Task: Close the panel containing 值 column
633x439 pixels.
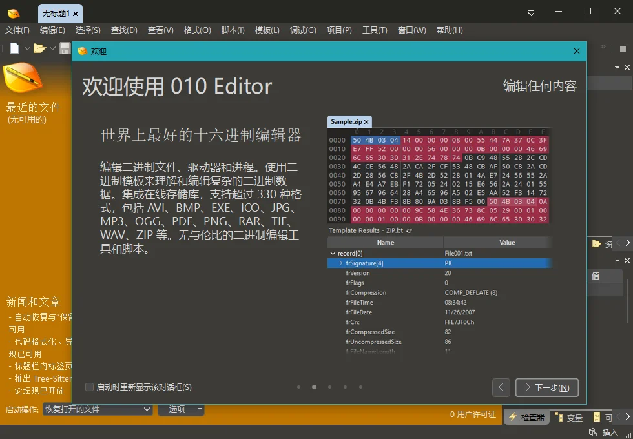Action: pyautogui.click(x=627, y=261)
